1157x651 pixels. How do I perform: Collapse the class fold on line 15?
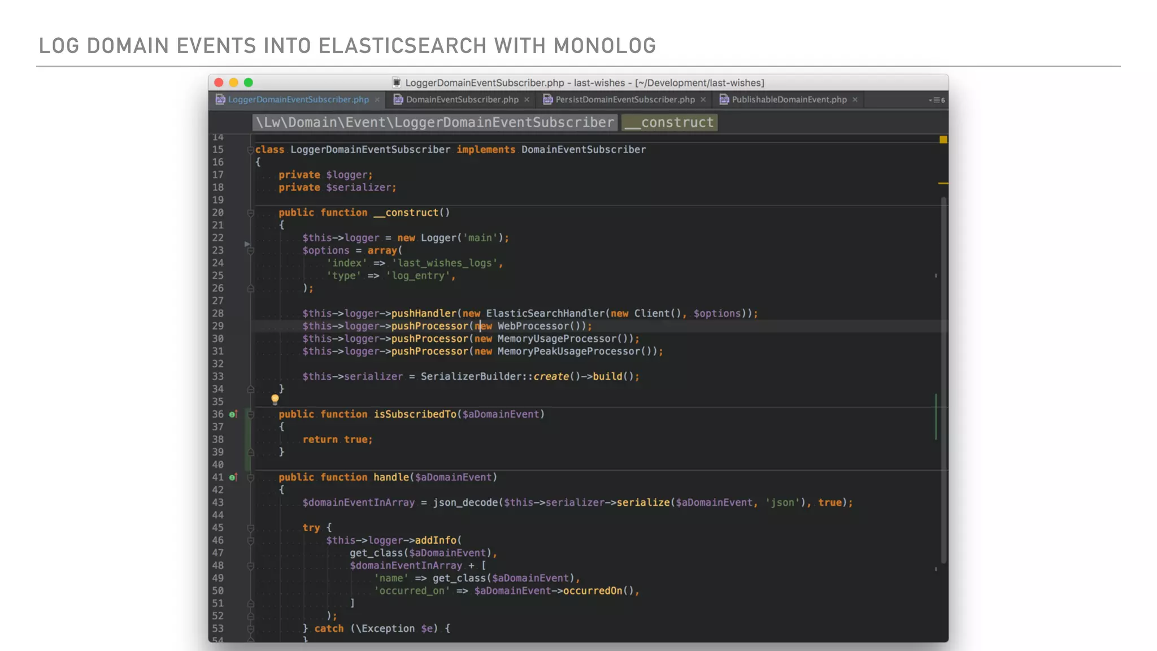pyautogui.click(x=250, y=150)
